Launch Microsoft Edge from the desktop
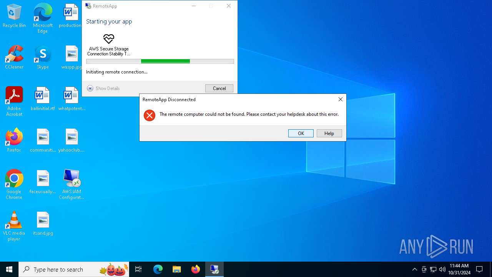Viewport: 492px width, 277px height. pyautogui.click(x=43, y=18)
